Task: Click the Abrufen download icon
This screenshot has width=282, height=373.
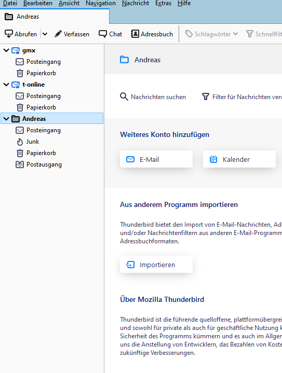Action: pyautogui.click(x=9, y=34)
